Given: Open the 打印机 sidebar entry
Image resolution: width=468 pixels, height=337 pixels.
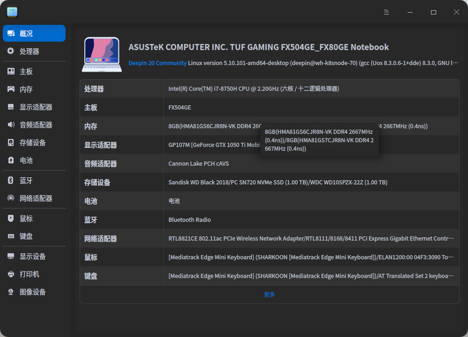Looking at the screenshot, I should (x=34, y=274).
